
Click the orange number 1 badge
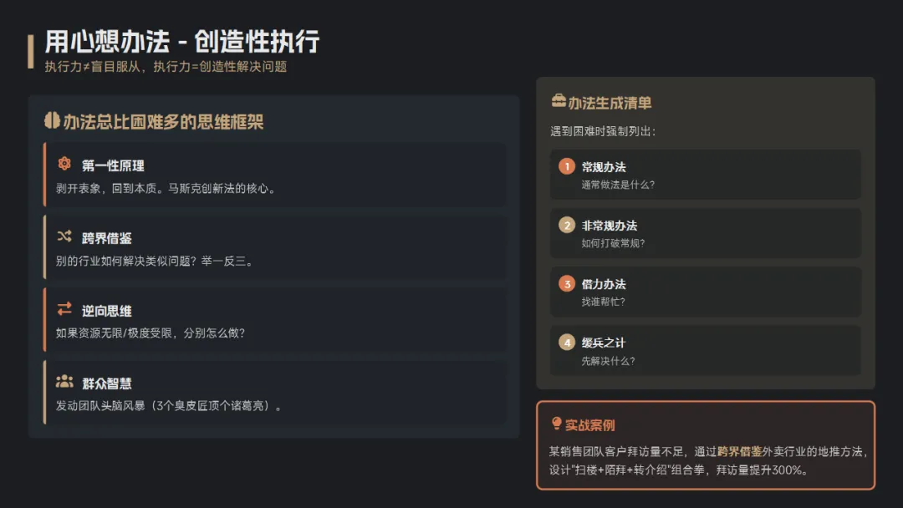click(567, 166)
